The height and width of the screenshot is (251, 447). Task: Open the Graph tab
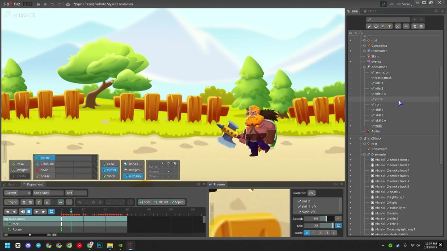pyautogui.click(x=10, y=185)
